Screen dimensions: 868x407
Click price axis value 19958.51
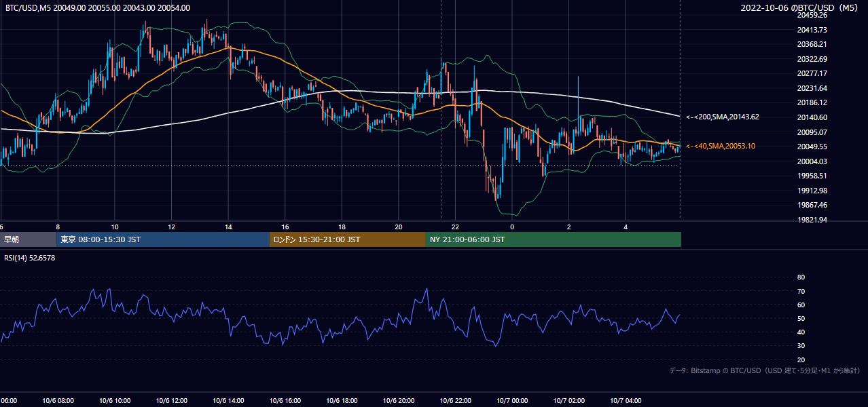[x=812, y=176]
